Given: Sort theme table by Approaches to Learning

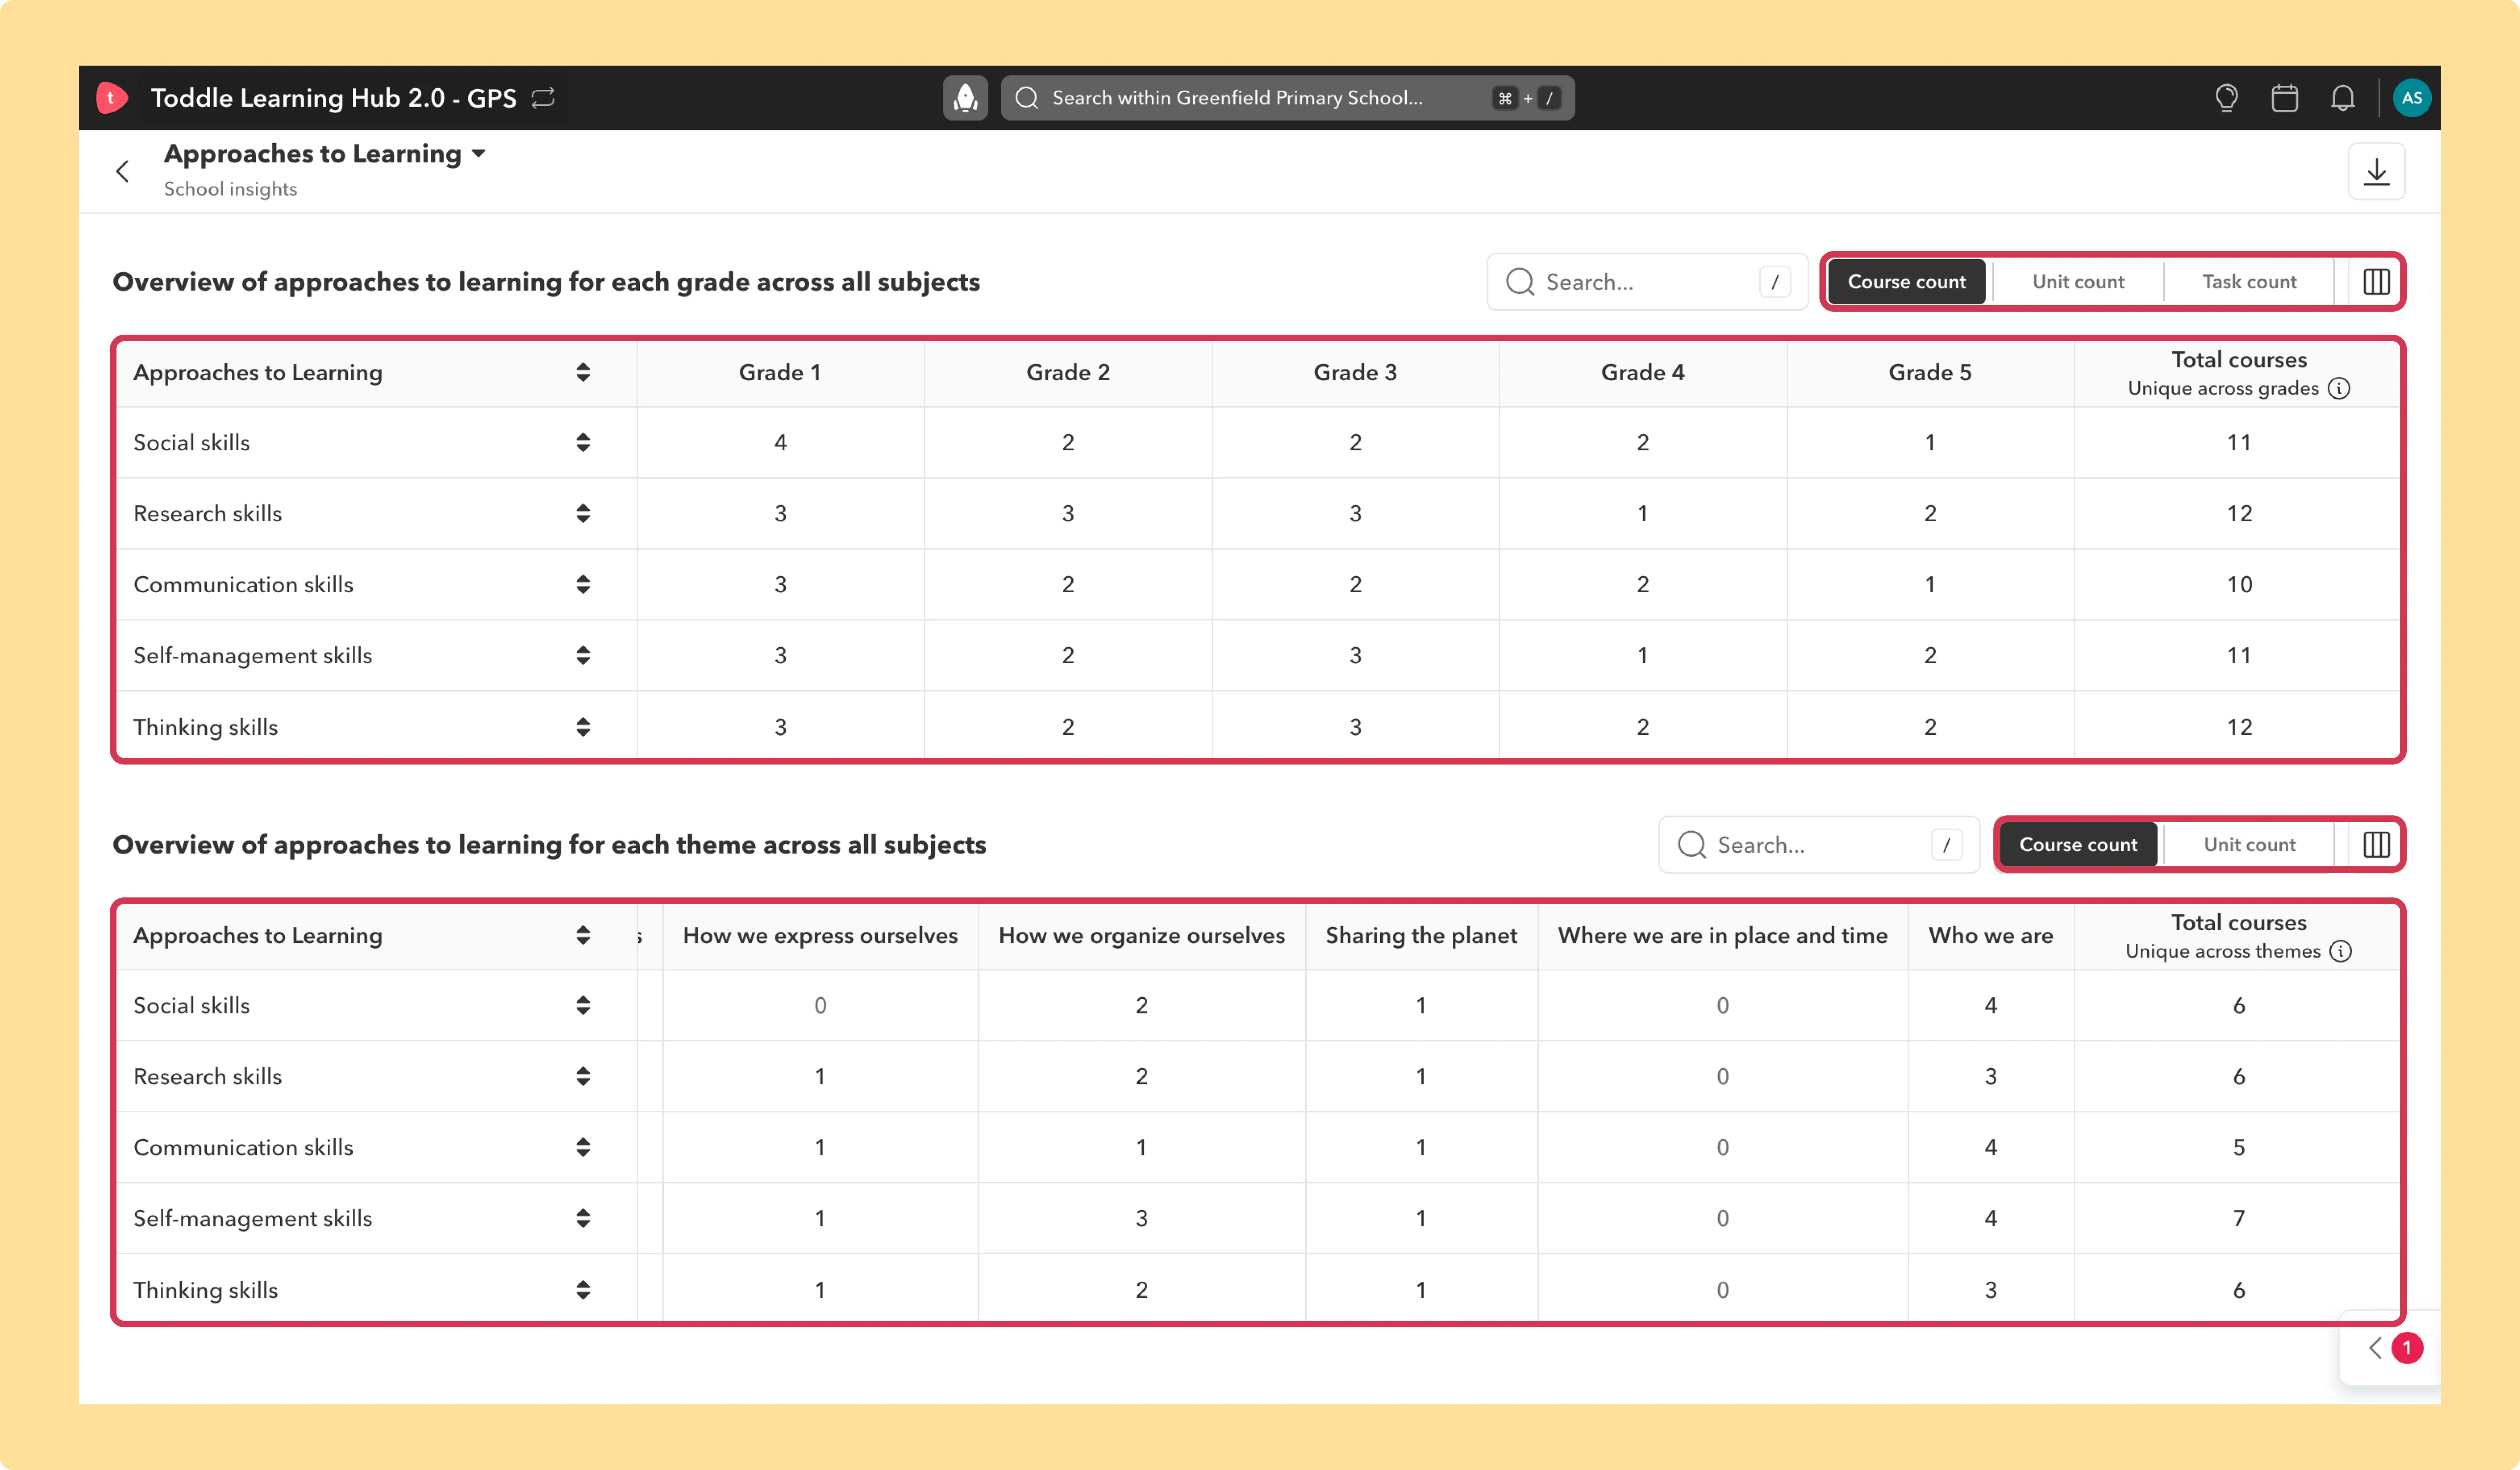Looking at the screenshot, I should 583,935.
